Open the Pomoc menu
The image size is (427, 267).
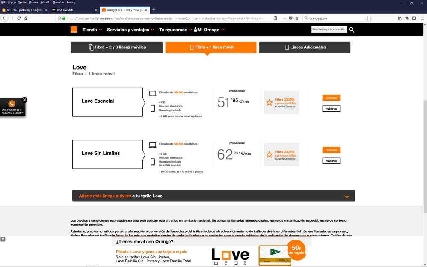point(71,2)
